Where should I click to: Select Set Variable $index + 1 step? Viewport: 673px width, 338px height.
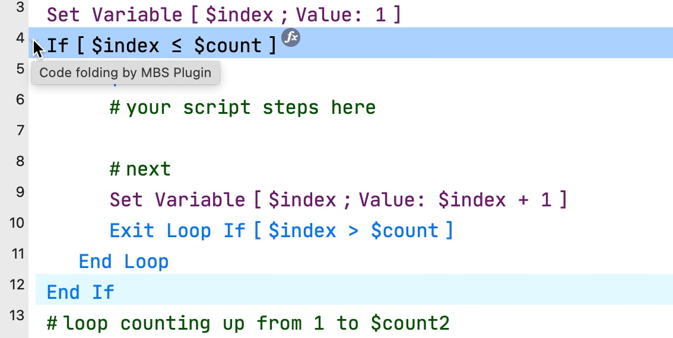point(339,200)
